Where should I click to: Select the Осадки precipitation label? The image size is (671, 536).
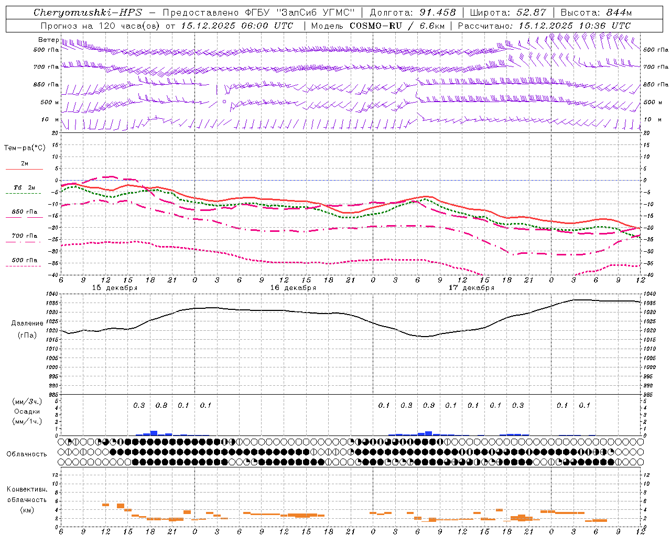(x=27, y=411)
